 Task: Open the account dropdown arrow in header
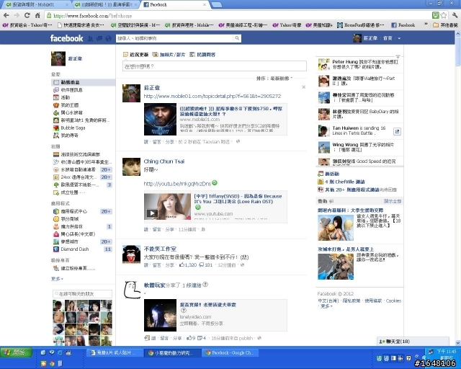coord(399,38)
